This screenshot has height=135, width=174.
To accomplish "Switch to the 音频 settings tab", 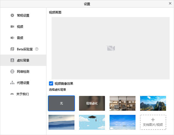I will (x=20, y=38).
